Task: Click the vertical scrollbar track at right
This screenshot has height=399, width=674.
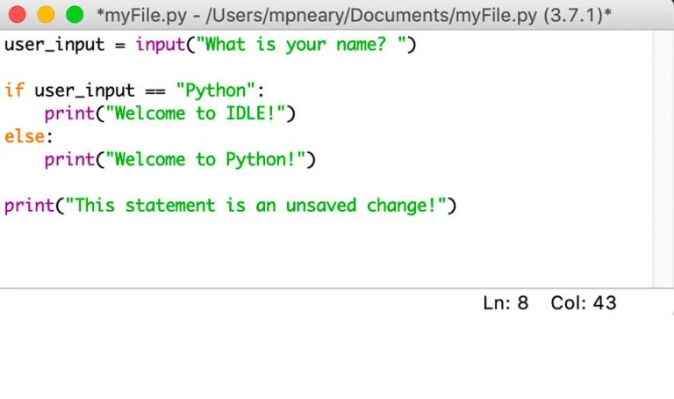Action: tap(663, 158)
